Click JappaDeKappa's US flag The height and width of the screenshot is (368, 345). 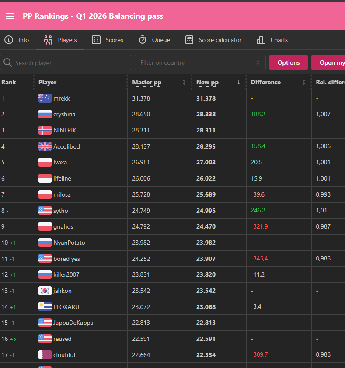point(45,323)
